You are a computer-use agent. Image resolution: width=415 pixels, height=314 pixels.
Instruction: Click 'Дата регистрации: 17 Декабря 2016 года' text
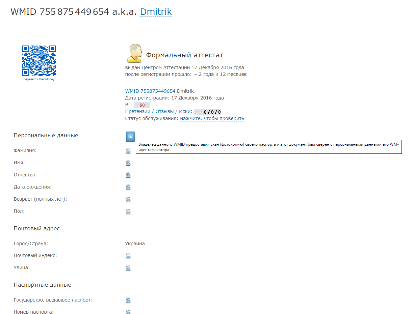[175, 98]
